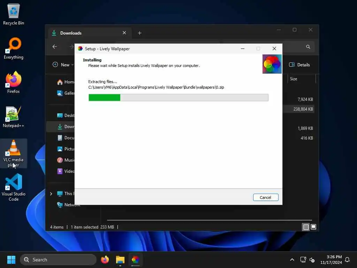Open File Explorer from the taskbar
This screenshot has height=268, width=357.
[120, 260]
